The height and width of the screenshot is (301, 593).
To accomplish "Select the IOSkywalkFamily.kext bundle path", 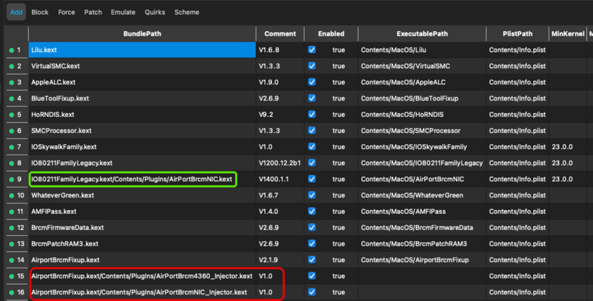I will pyautogui.click(x=142, y=146).
